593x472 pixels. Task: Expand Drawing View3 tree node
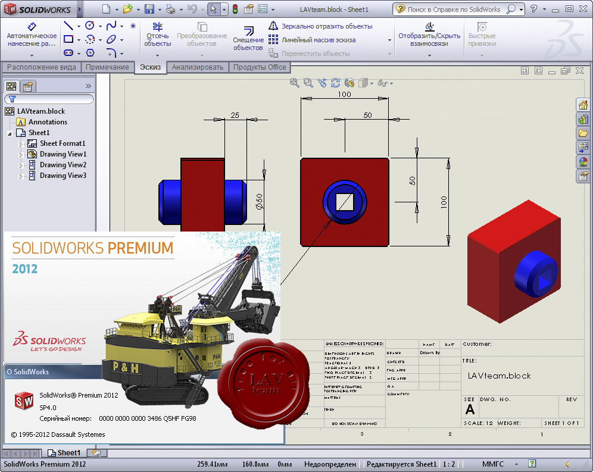(x=21, y=176)
